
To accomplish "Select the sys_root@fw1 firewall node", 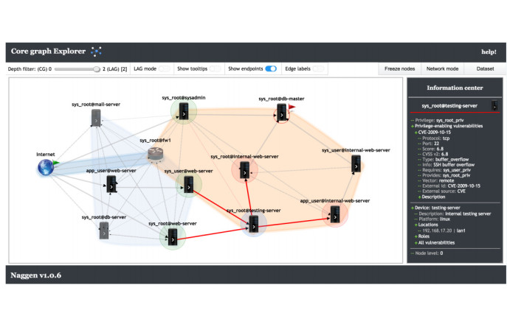I will [155, 154].
